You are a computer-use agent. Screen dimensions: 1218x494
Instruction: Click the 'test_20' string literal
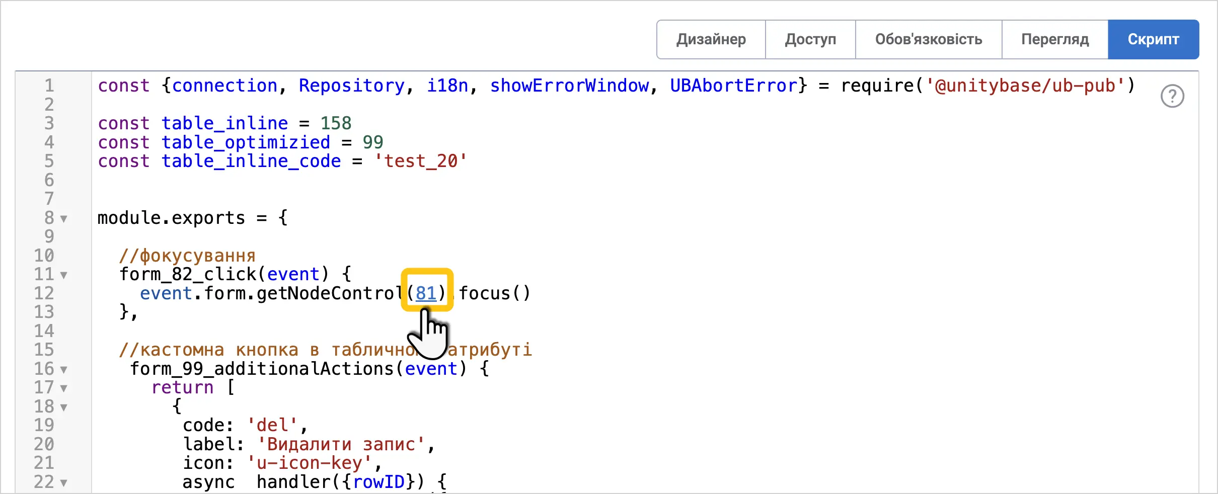420,161
